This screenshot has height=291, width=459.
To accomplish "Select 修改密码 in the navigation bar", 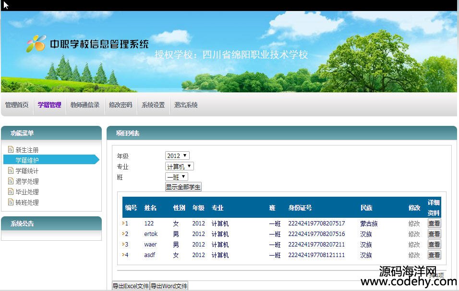I will click(121, 105).
